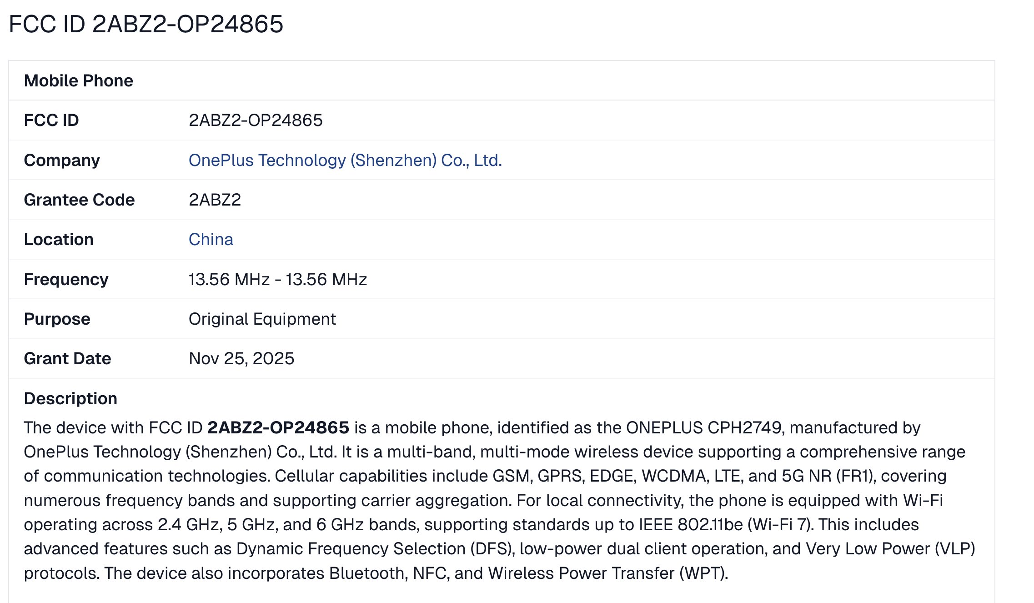The image size is (1034, 603).
Task: Click the Wireless Power Transfer (WPT) text
Action: point(607,573)
